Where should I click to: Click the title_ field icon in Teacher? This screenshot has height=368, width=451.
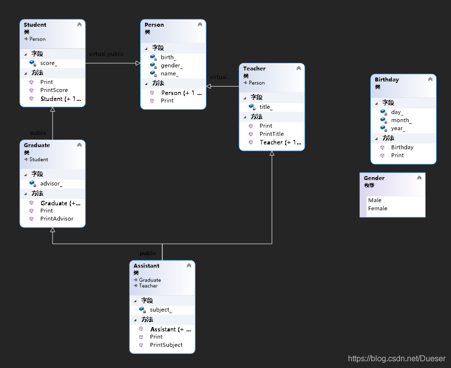coord(252,107)
